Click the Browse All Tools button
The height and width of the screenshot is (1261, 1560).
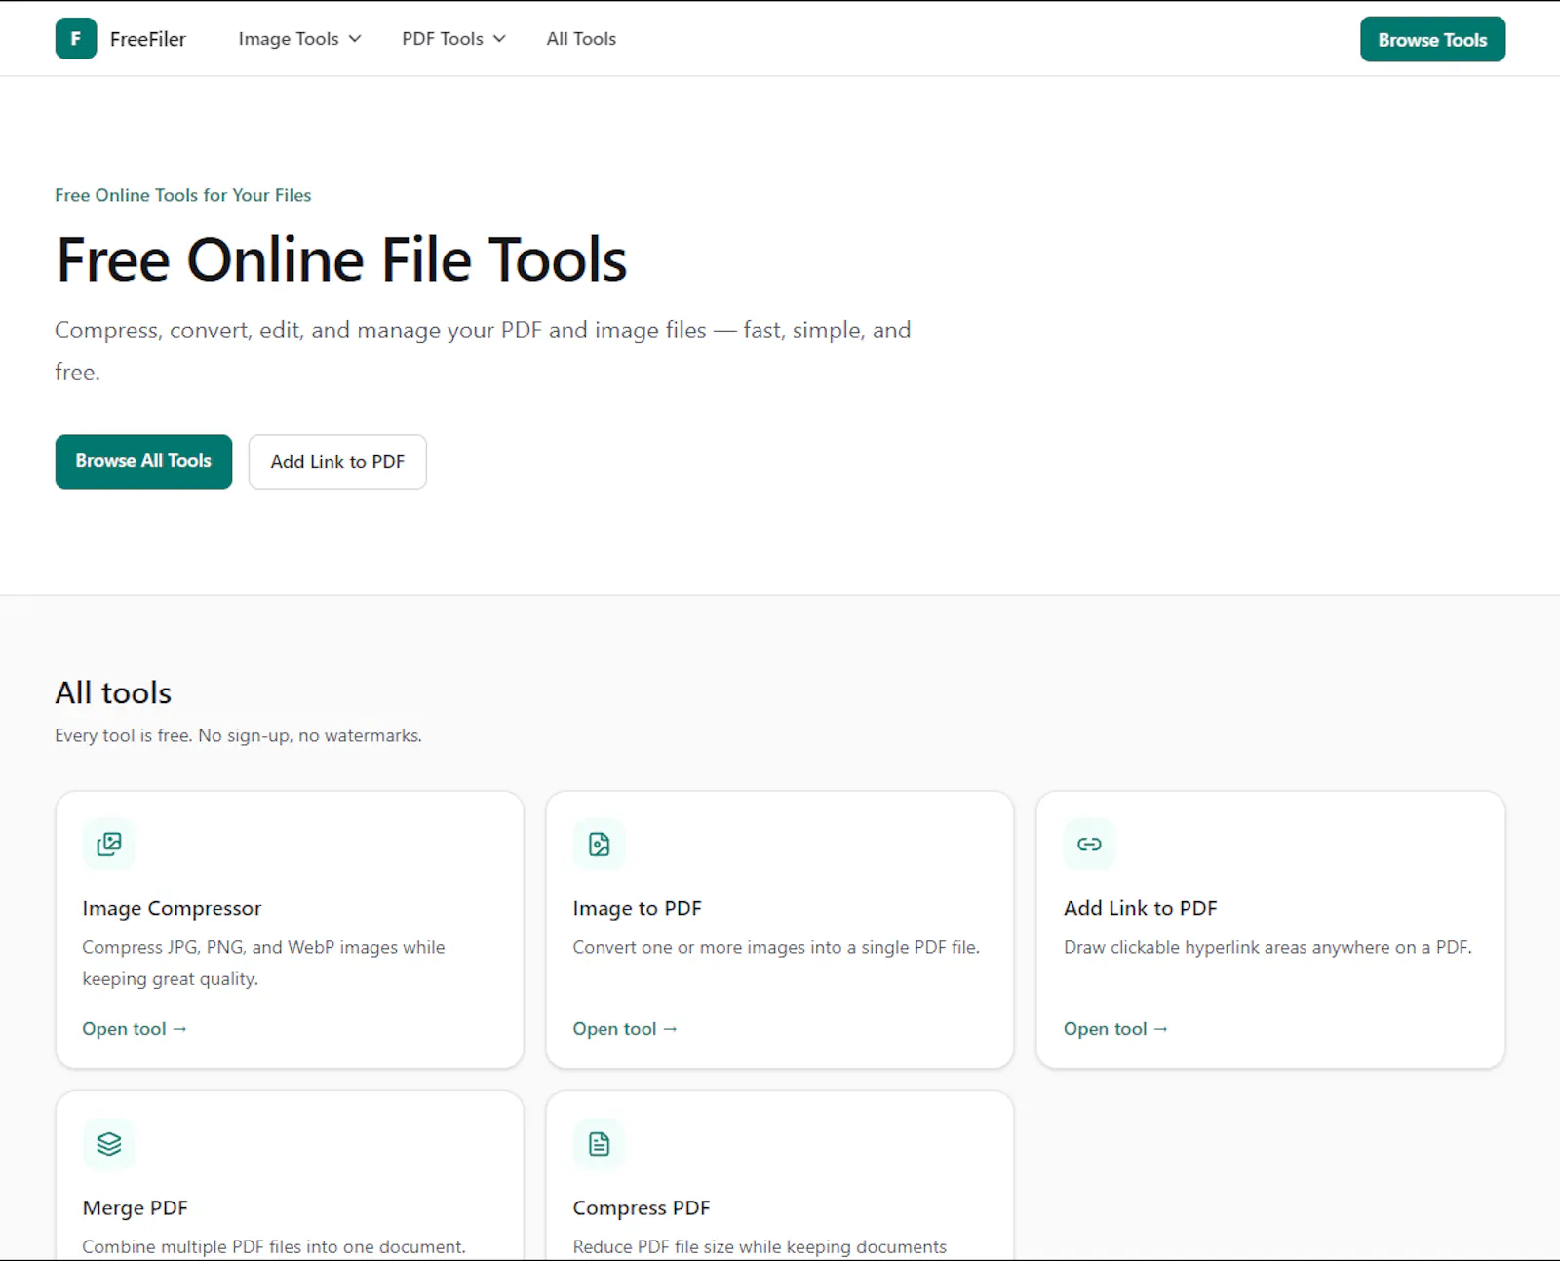point(143,461)
